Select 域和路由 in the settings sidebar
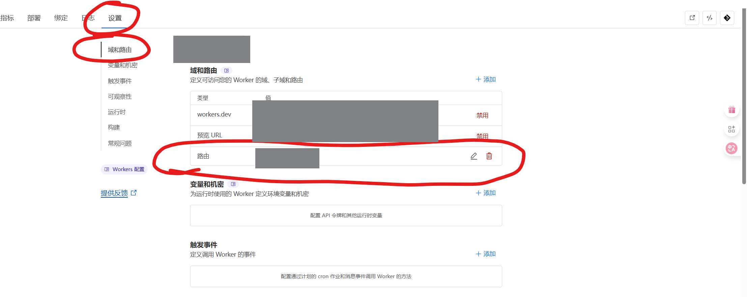 tap(120, 50)
